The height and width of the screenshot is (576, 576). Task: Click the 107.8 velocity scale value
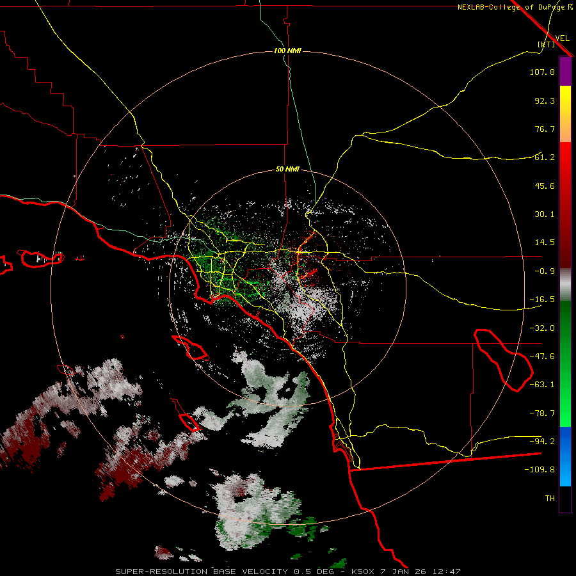(x=542, y=72)
